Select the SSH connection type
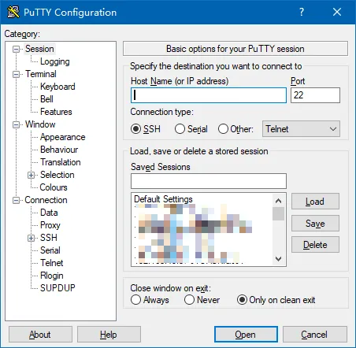The width and height of the screenshot is (356, 348). [135, 129]
